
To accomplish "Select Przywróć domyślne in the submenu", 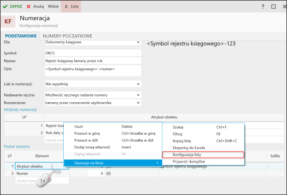I will click(203, 162).
